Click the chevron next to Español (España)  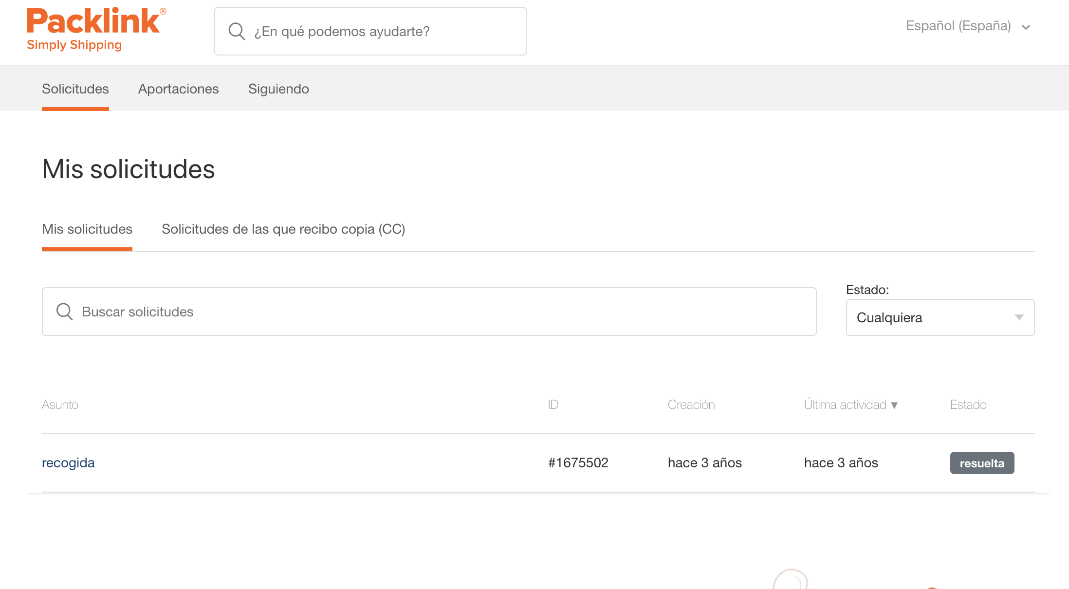tap(1026, 27)
